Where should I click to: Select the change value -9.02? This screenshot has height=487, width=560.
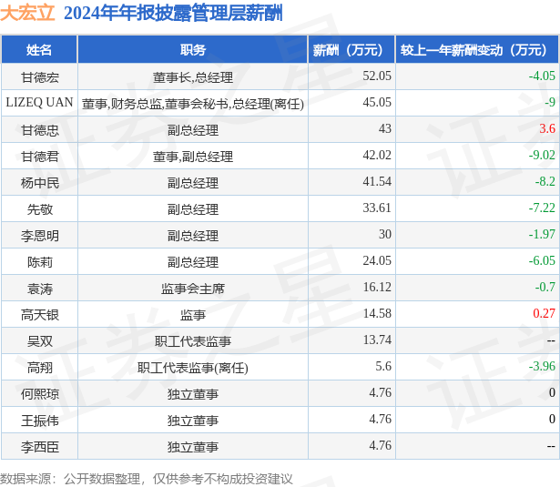click(542, 155)
